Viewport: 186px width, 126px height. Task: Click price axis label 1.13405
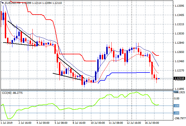pyautogui.click(x=180, y=15)
